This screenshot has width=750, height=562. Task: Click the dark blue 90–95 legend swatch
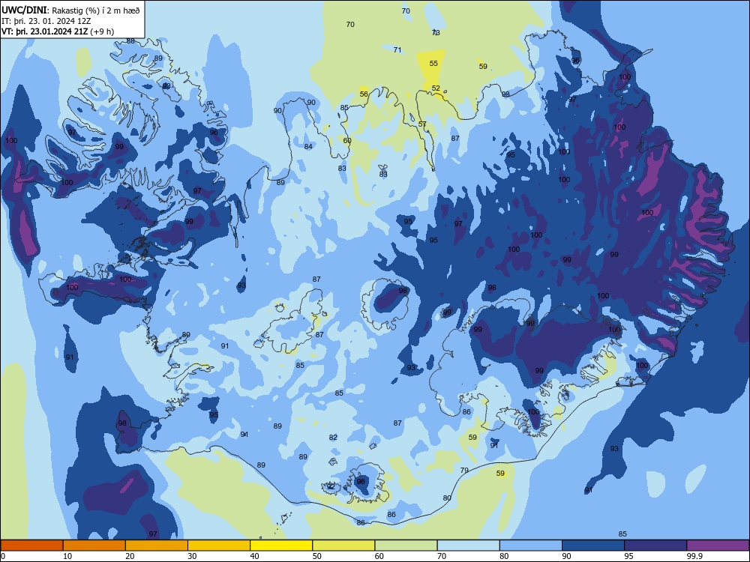(x=593, y=546)
